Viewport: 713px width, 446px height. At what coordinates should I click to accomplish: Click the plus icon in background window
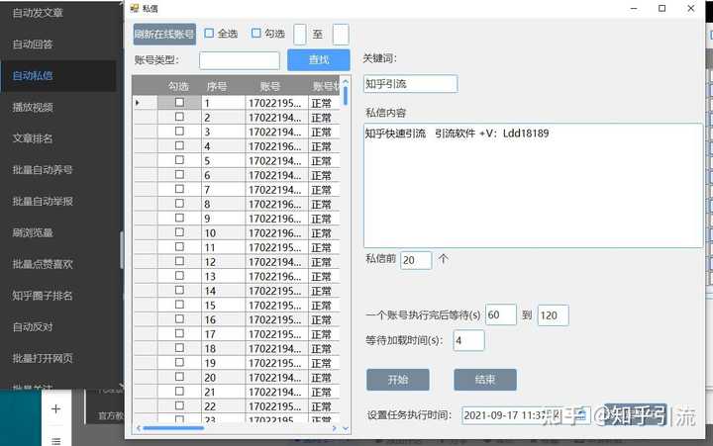[55, 409]
